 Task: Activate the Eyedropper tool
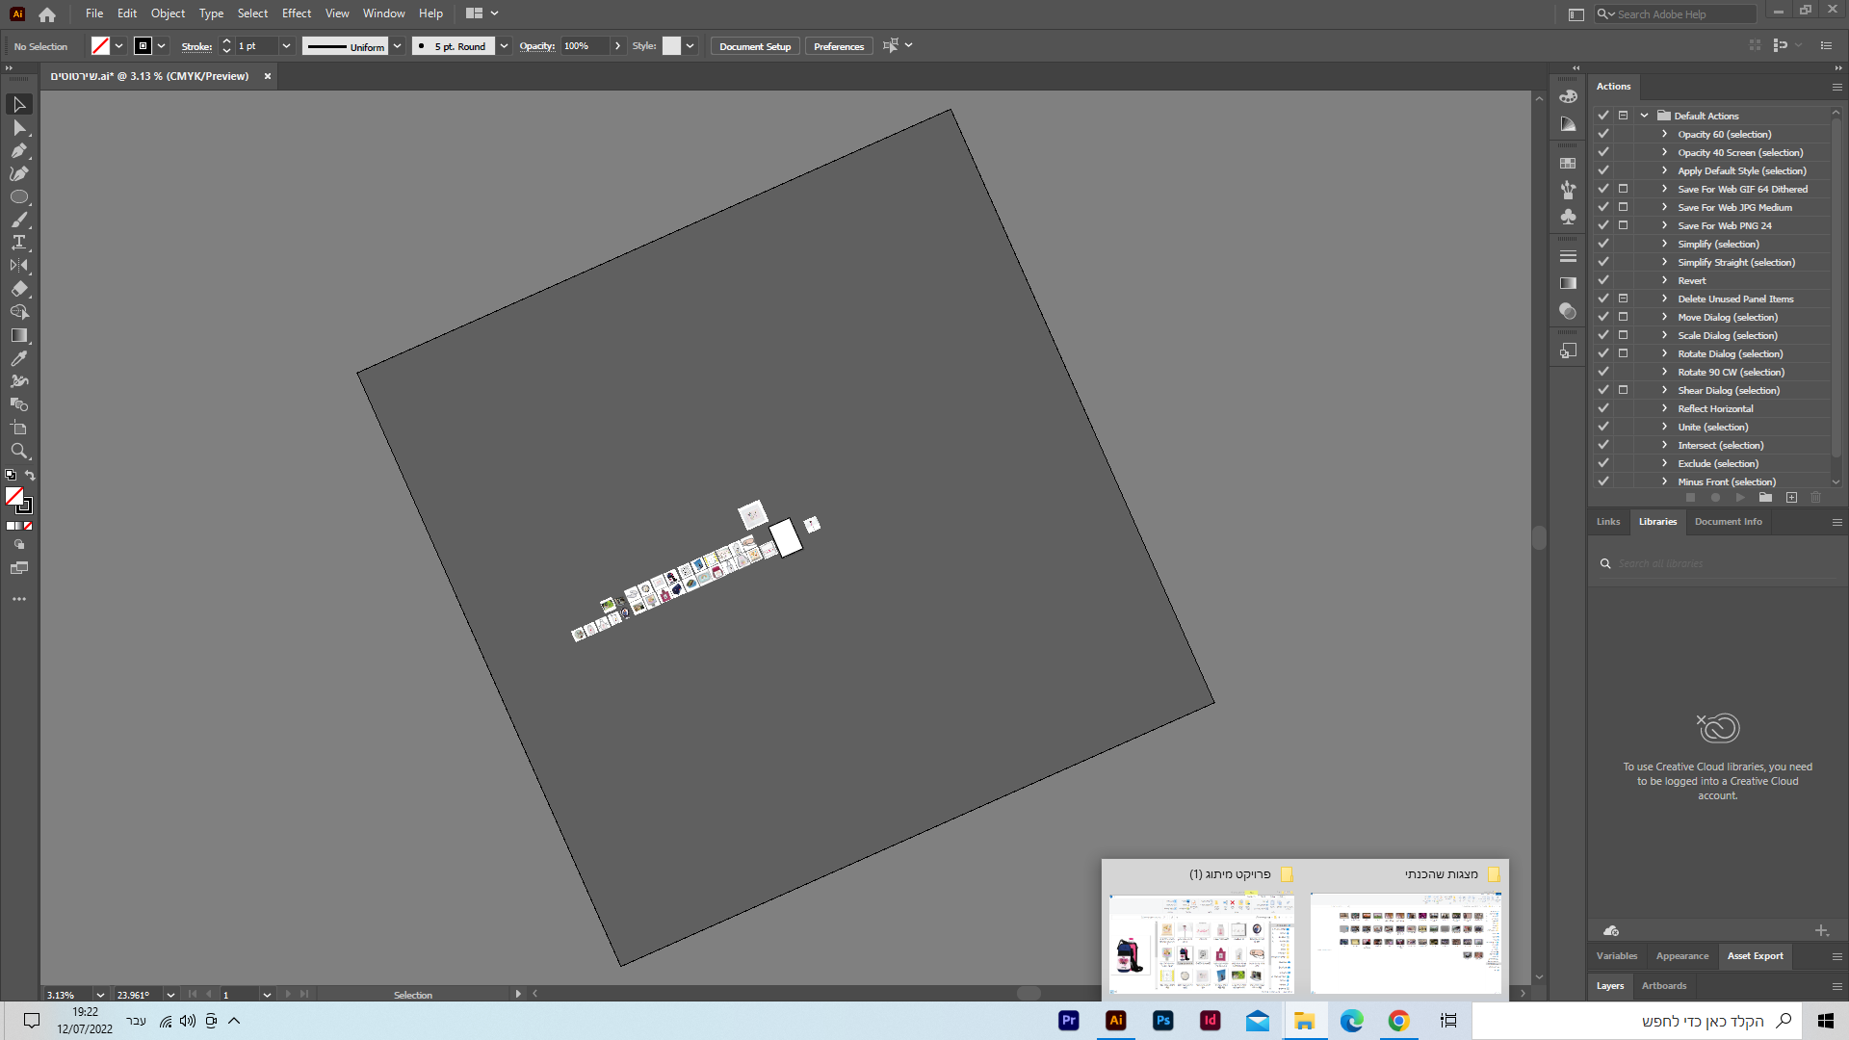tap(19, 358)
